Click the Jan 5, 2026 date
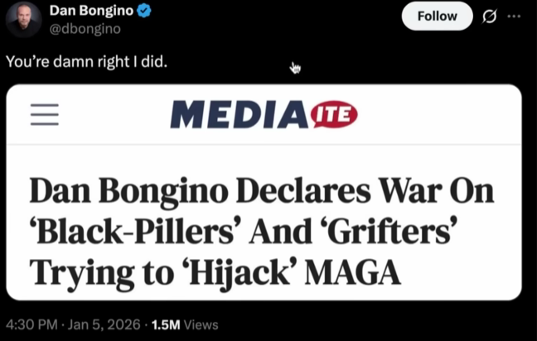537x341 pixels. [104, 324]
